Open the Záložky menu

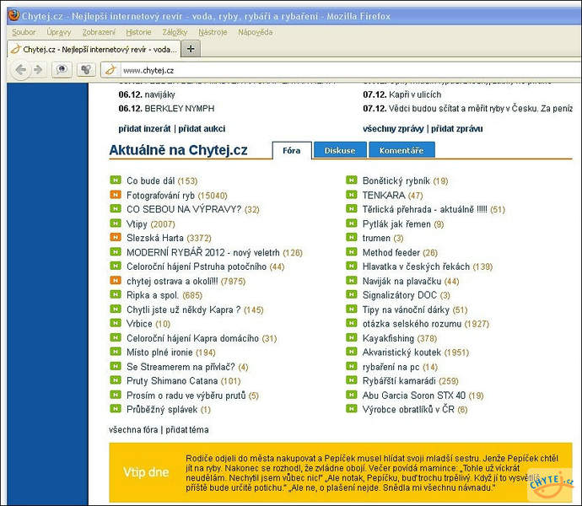175,32
